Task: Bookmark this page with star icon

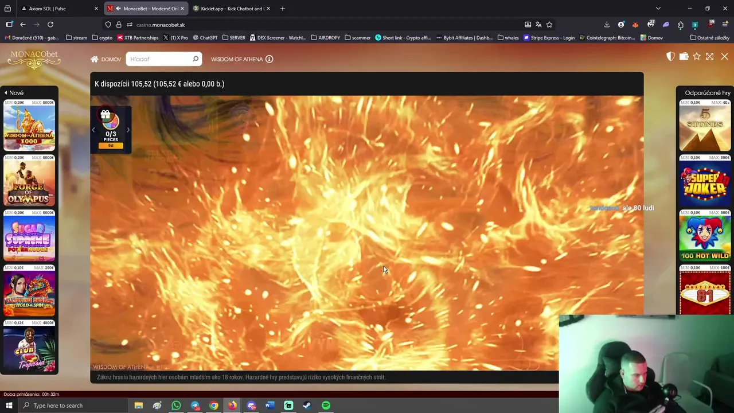Action: point(549,25)
